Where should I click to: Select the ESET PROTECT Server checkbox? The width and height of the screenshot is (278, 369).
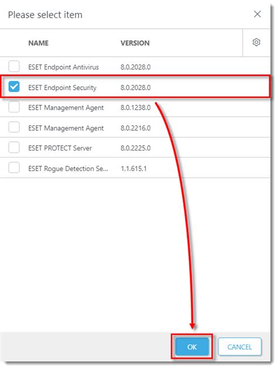tap(14, 148)
